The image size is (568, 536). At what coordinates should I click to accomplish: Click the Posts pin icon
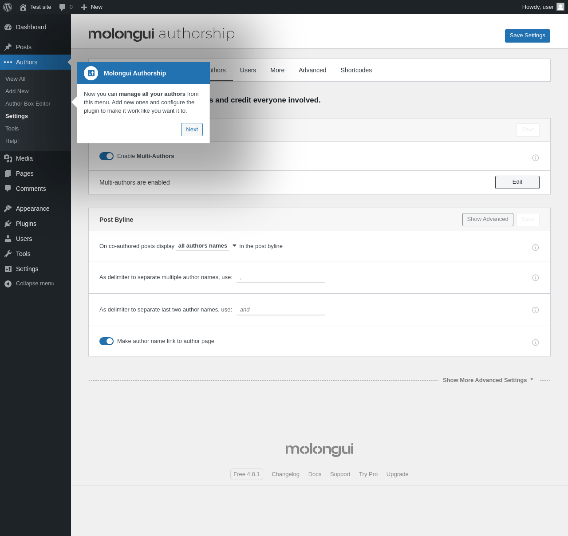pyautogui.click(x=8, y=47)
